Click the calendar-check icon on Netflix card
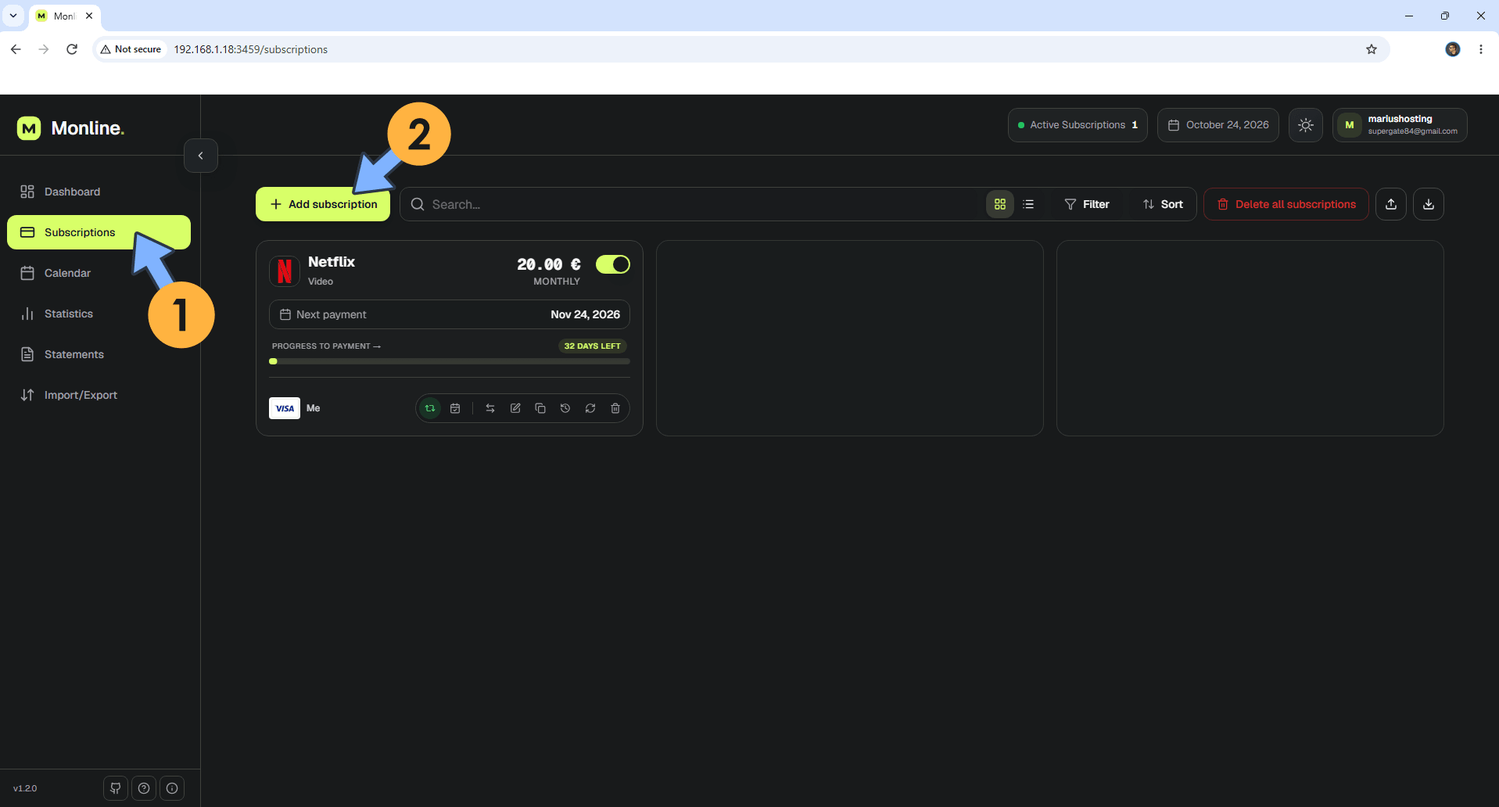1499x807 pixels. point(455,408)
